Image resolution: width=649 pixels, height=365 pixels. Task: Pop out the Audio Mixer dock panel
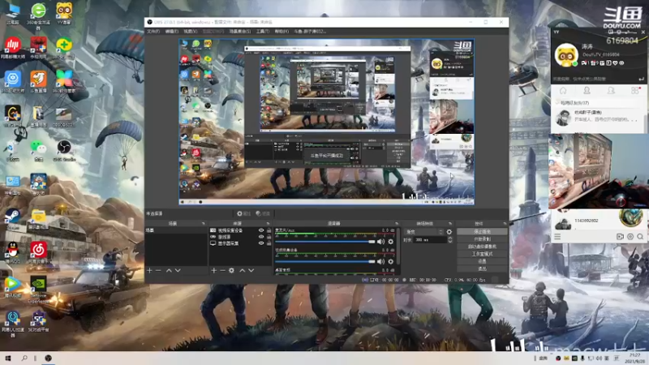tap(397, 224)
